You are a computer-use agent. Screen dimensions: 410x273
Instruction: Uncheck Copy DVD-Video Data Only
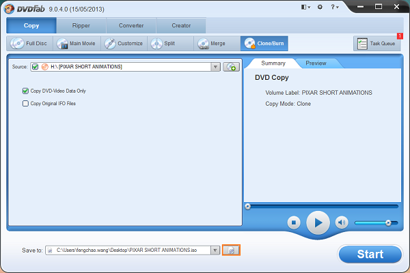[x=25, y=91]
